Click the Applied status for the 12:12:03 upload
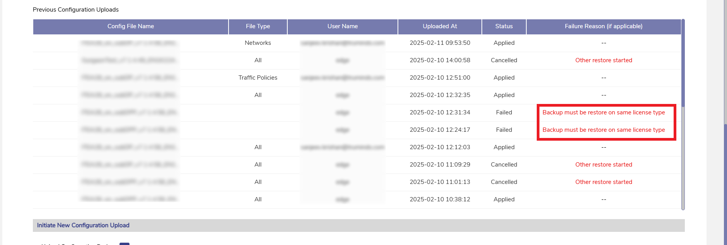This screenshot has width=727, height=245. 504,147
